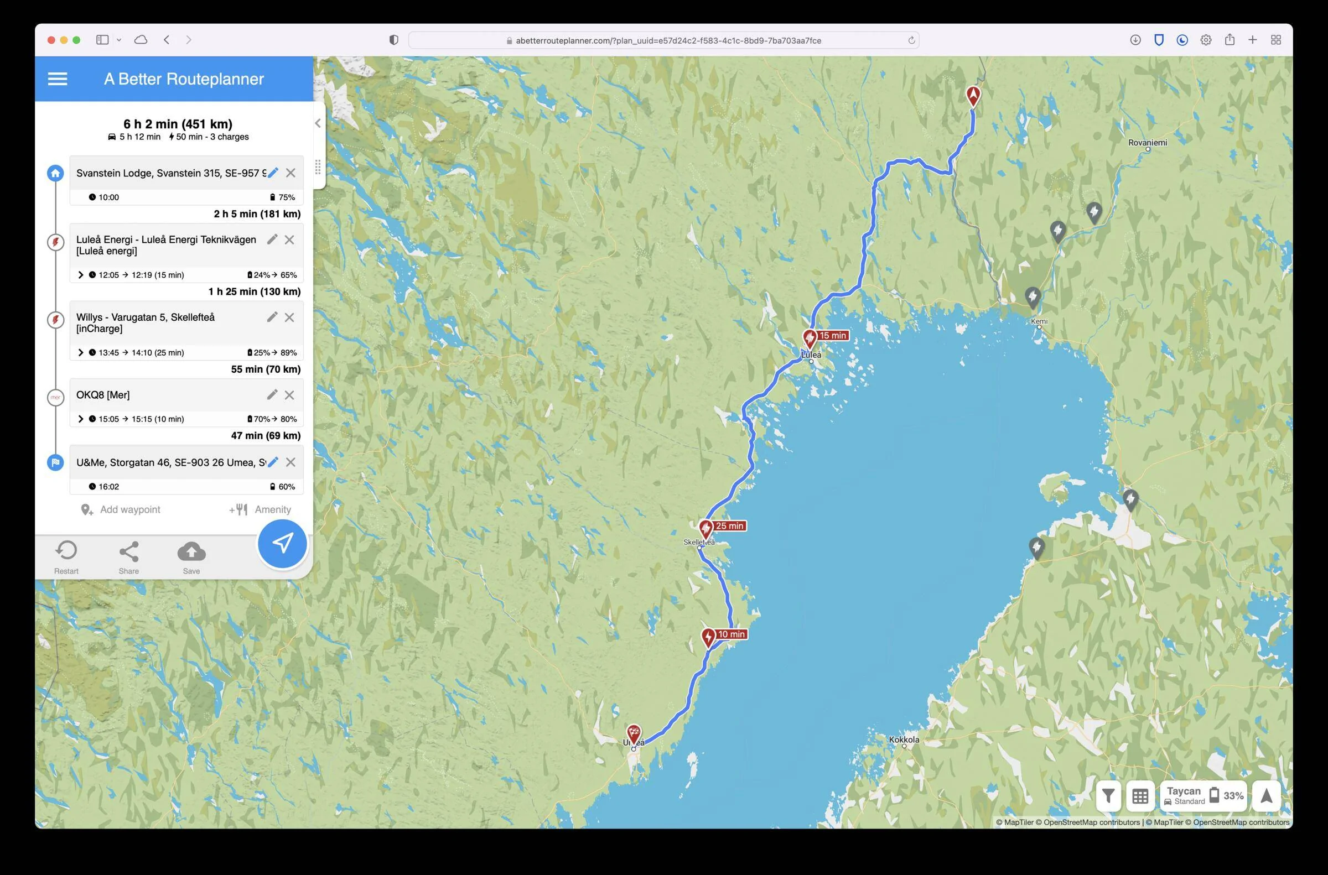Center map with navigation arrow button
The image size is (1328, 875).
tap(1266, 796)
